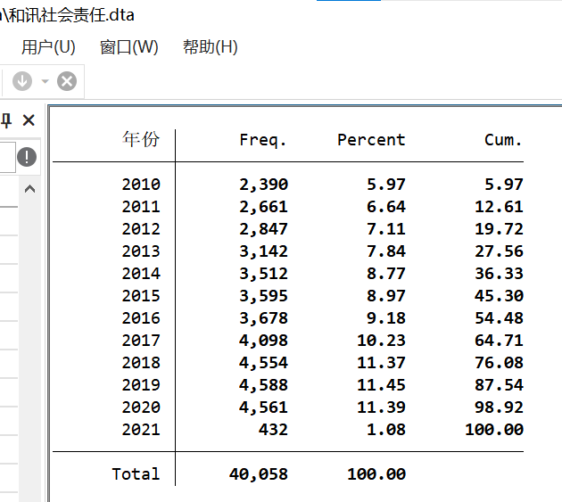Click the Percent column header

click(371, 140)
